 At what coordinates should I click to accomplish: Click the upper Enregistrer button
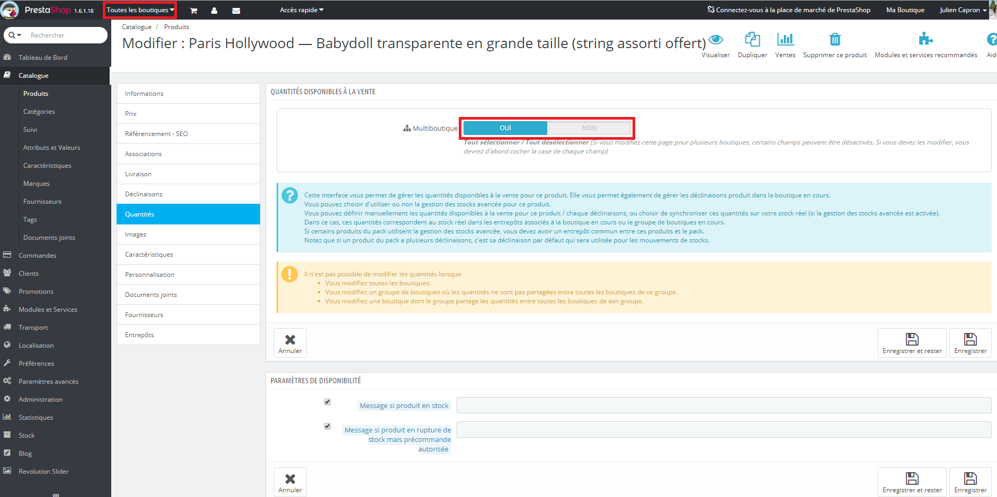971,343
